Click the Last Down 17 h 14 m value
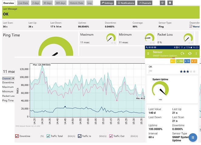This screenshot has height=145, width=201. [56, 27]
